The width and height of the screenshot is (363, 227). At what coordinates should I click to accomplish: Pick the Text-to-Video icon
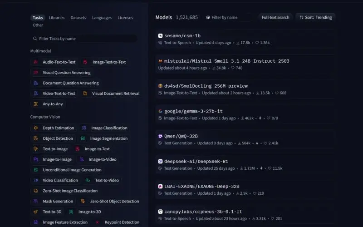tap(88, 180)
